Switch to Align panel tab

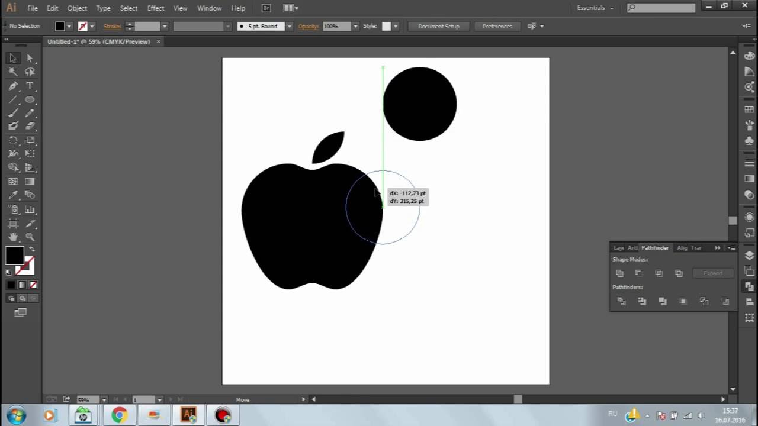pos(682,248)
